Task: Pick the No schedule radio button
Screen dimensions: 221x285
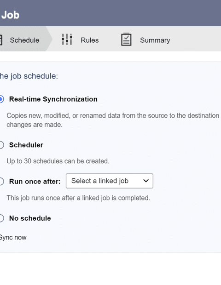Action: 1,218
